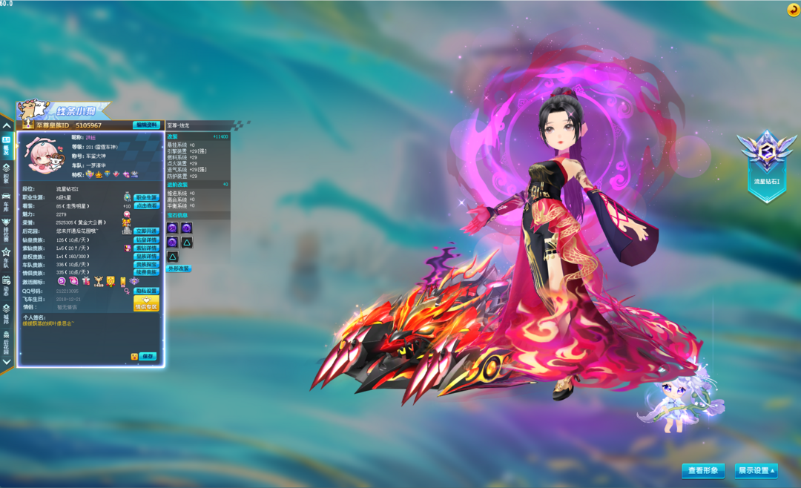Image resolution: width=801 pixels, height=488 pixels.
Task: Open the yellow 情侣专区 couple zone button
Action: coord(146,303)
